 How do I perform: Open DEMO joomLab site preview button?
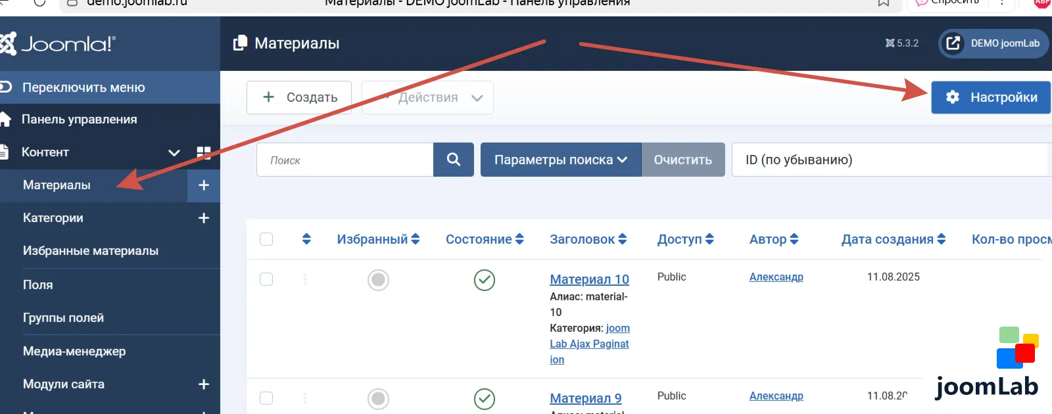click(x=993, y=43)
